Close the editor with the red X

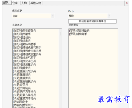(127, 3)
